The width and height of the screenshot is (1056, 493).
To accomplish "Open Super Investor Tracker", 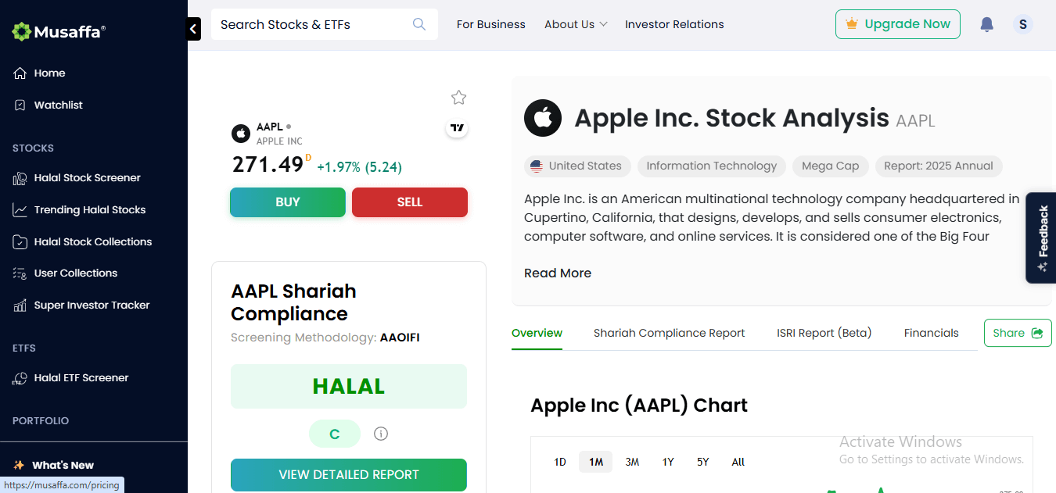I will 92,305.
